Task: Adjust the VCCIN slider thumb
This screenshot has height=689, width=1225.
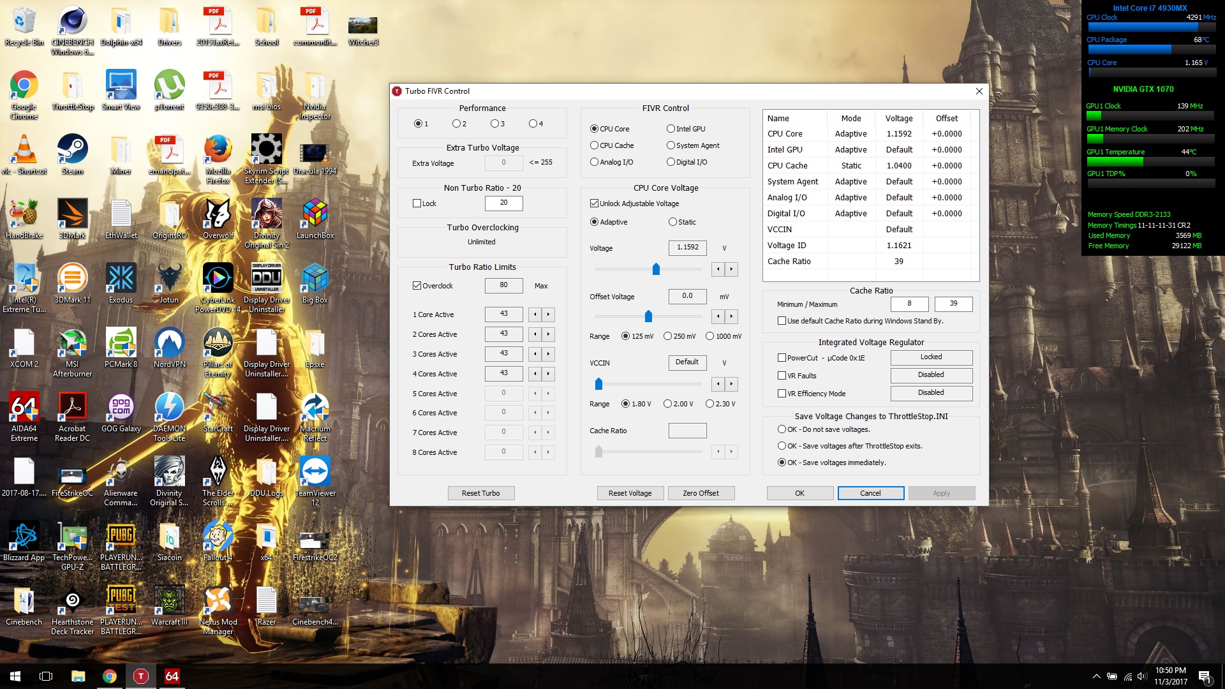Action: click(598, 384)
